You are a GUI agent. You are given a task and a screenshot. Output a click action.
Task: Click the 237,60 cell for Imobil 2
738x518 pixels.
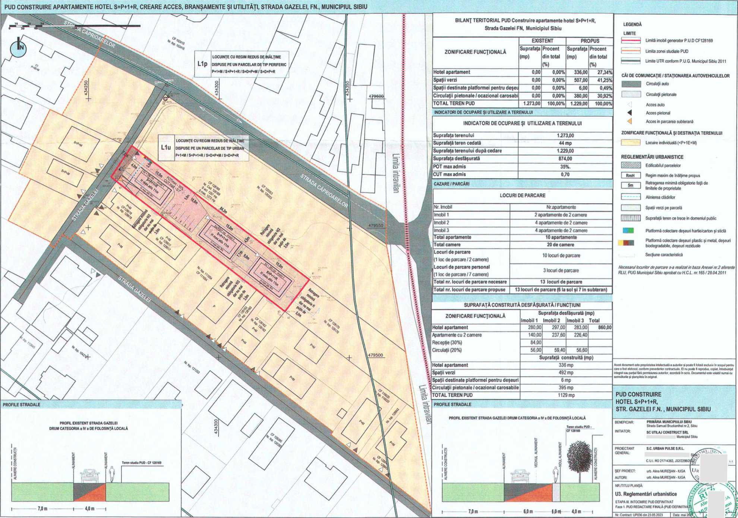[554, 335]
